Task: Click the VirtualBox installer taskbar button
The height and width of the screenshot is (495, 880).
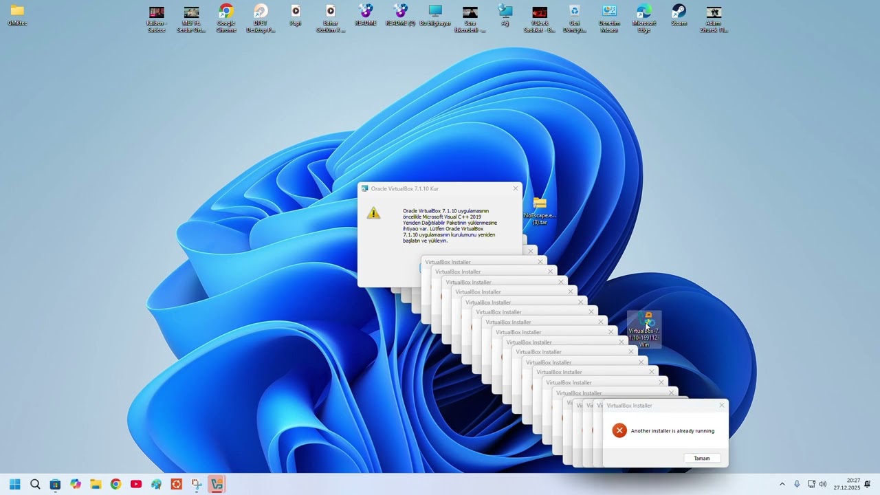Action: [x=217, y=484]
